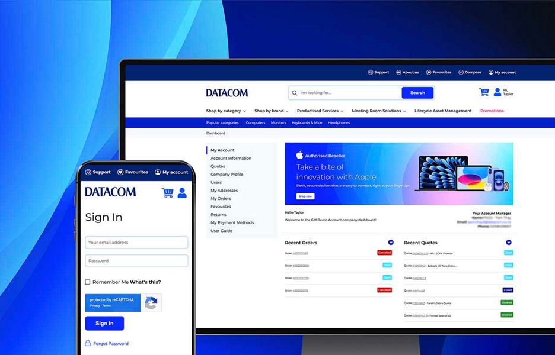Collapse the Recent Orders section arrow
Image resolution: width=555 pixels, height=355 pixels.
point(391,243)
